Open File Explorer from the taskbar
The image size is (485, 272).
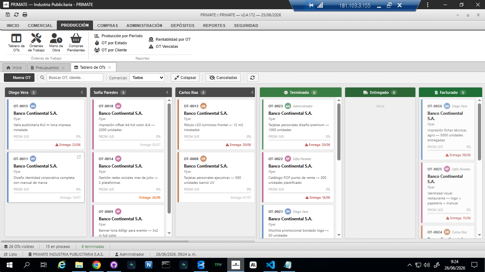tap(79, 265)
